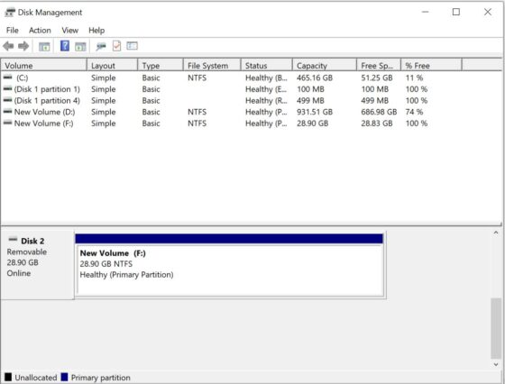This screenshot has height=384, width=505.
Task: Click the 465.16 GB capacity cell
Action: (315, 78)
